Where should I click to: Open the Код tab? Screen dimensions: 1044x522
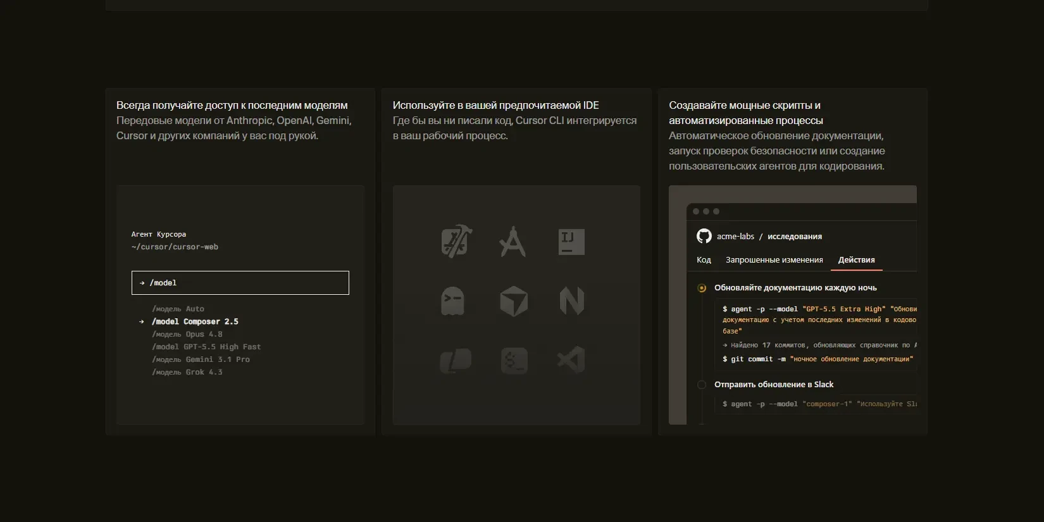coord(704,260)
